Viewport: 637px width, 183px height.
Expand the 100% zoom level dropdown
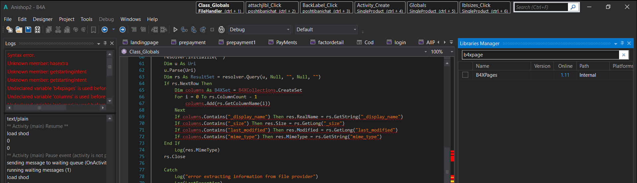click(452, 52)
